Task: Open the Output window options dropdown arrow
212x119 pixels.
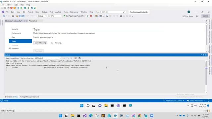Action: point(201,55)
